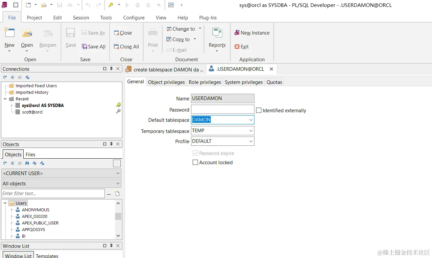Click the Copy to button
Image resolution: width=432 pixels, height=258 pixels.
[178, 39]
